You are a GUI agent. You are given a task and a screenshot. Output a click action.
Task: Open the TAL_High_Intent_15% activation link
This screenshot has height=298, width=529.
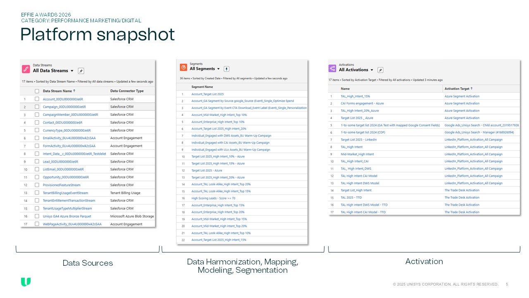point(355,96)
